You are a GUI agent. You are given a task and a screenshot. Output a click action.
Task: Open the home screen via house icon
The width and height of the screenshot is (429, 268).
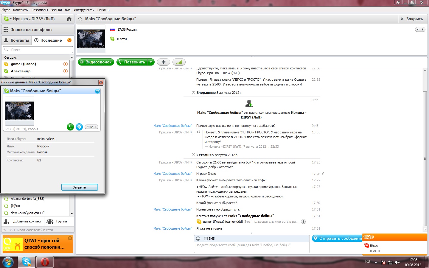click(x=69, y=19)
